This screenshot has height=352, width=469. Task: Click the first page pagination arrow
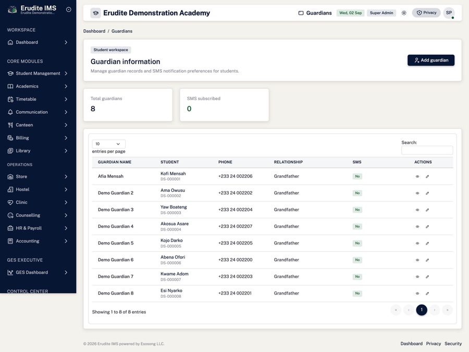click(x=396, y=310)
